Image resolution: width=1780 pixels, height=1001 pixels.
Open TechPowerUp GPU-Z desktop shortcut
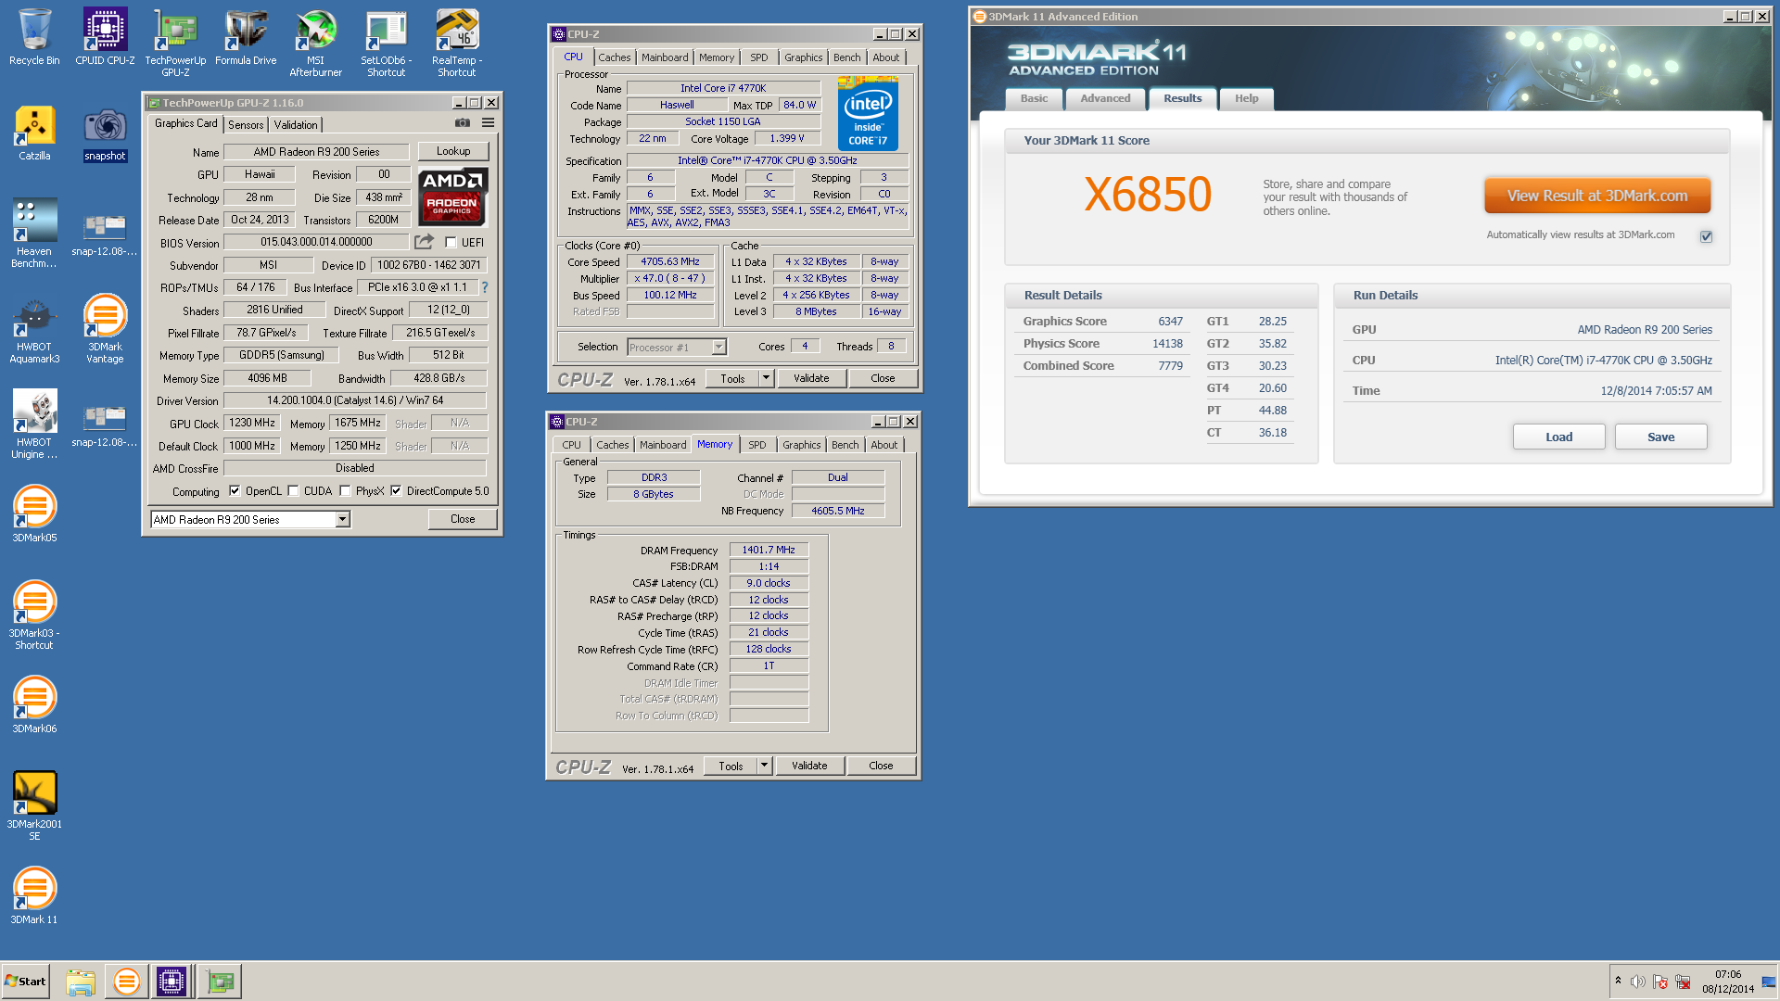tap(175, 42)
